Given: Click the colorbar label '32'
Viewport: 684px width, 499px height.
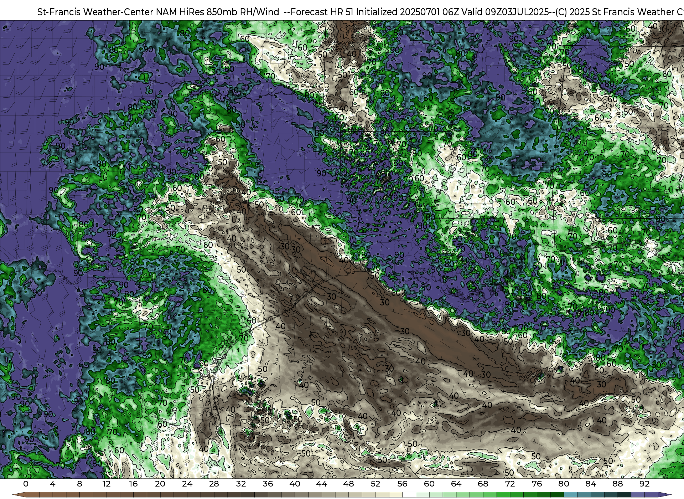Looking at the screenshot, I should 241,484.
